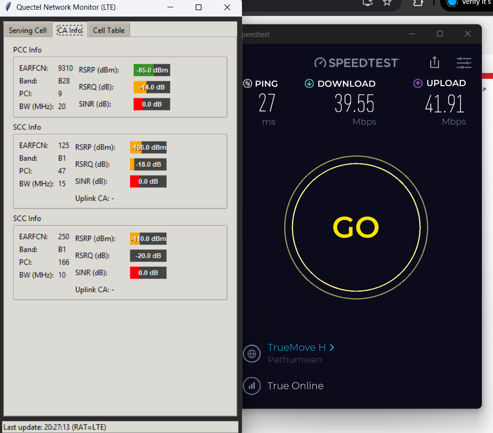
Task: Open Speedtest settings sliders icon
Action: click(464, 62)
